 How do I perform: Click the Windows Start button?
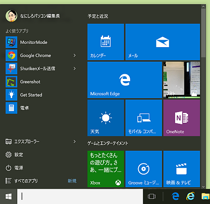point(8,197)
